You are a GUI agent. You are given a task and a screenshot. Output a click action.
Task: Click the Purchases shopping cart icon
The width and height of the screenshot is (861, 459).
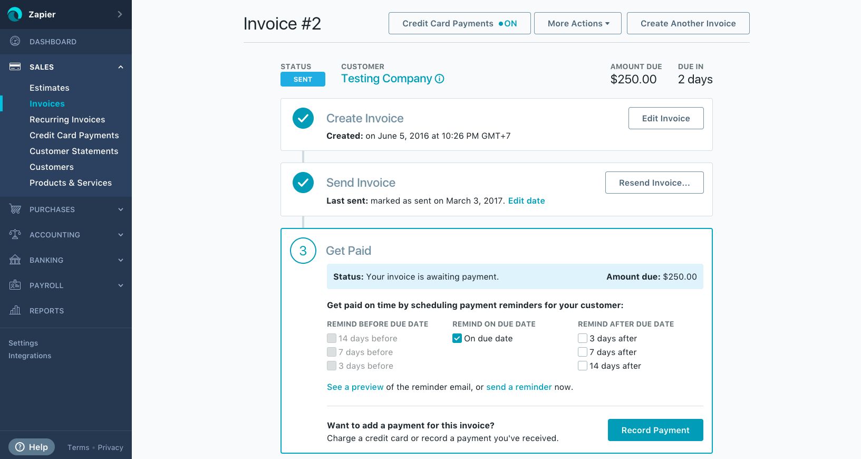[x=15, y=209]
